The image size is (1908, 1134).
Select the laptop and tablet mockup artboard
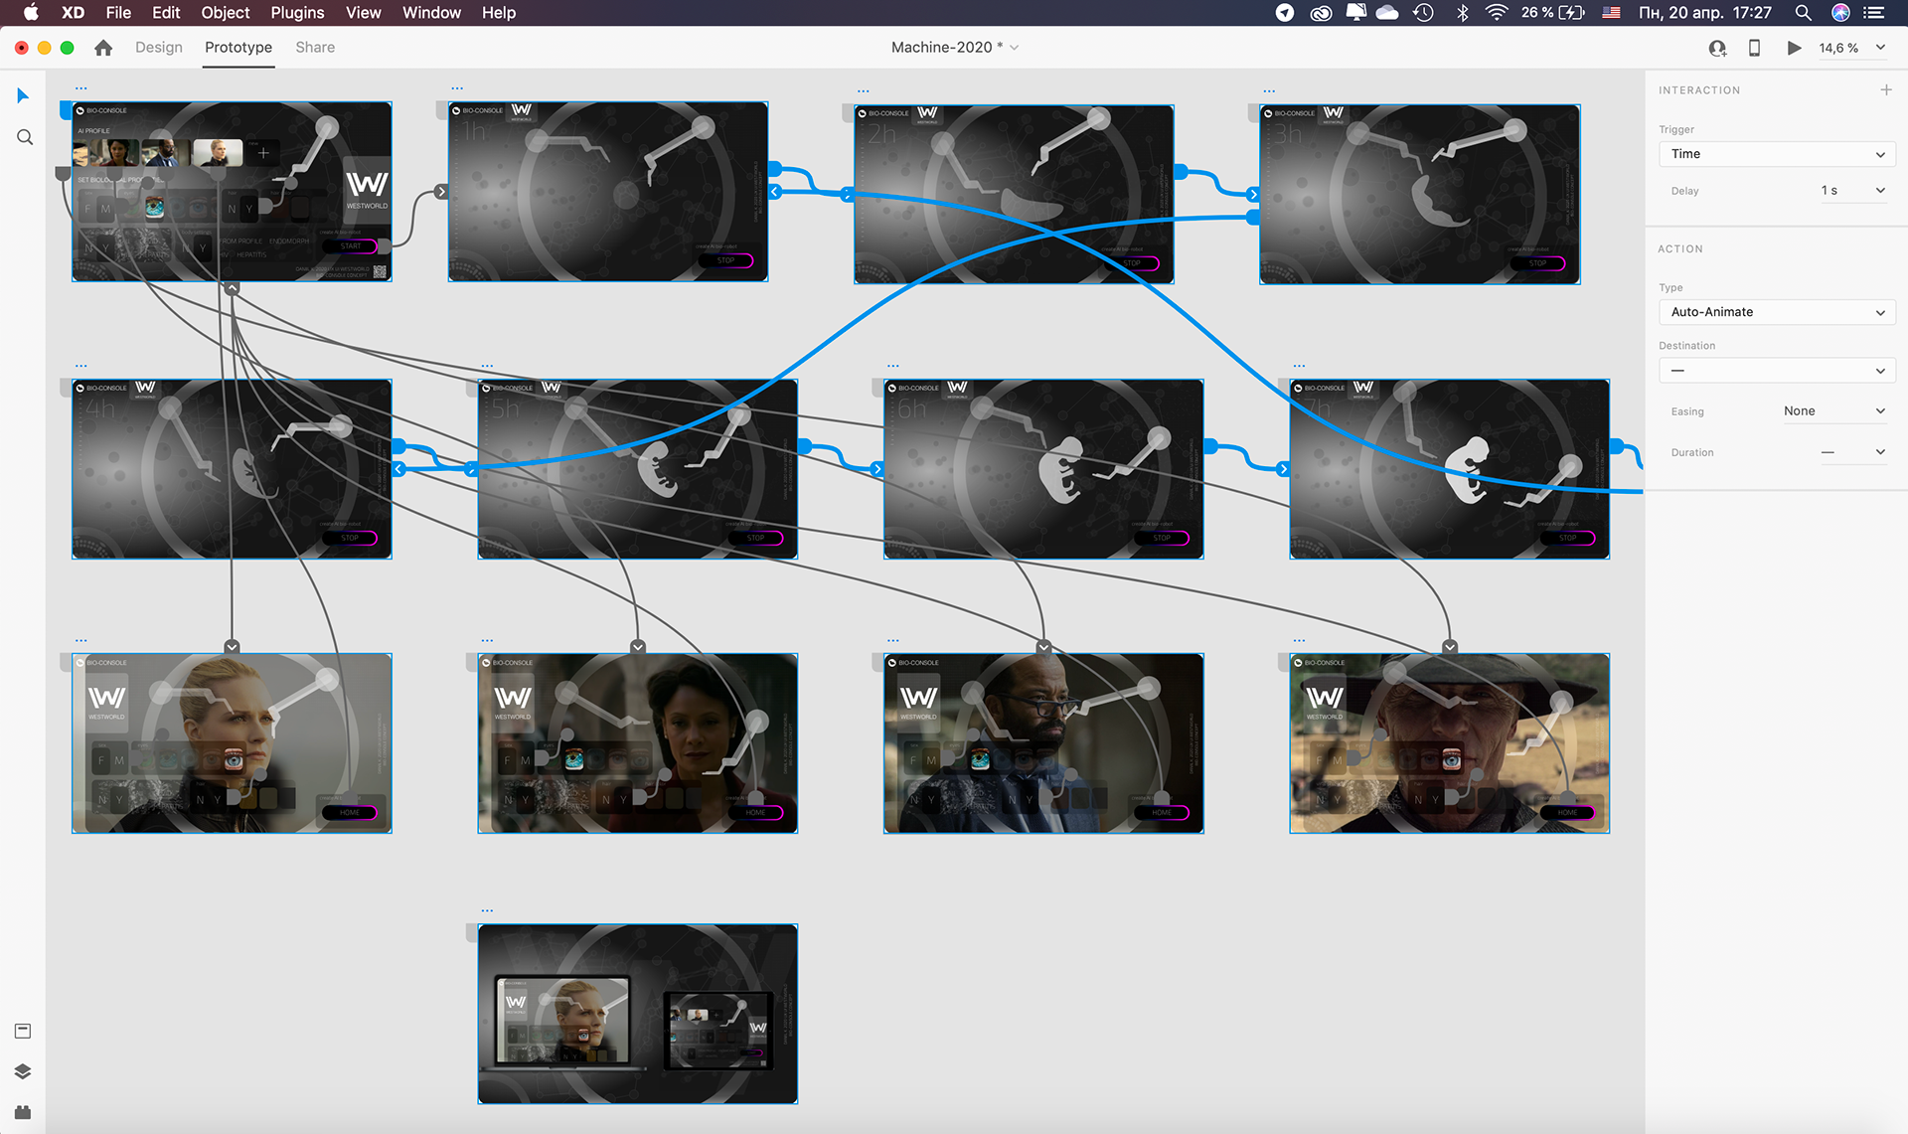pos(638,1014)
